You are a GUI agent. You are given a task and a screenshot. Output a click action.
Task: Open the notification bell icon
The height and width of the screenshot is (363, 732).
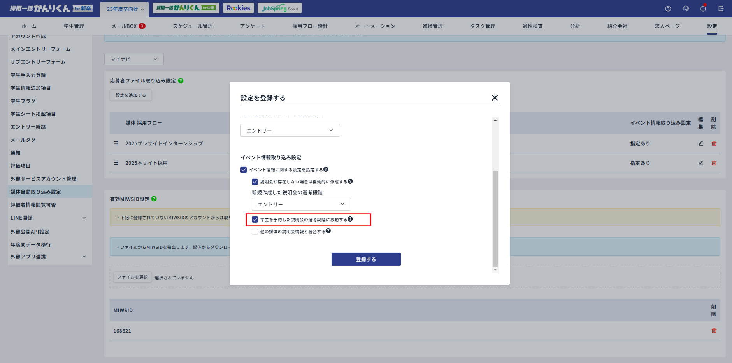pos(703,9)
